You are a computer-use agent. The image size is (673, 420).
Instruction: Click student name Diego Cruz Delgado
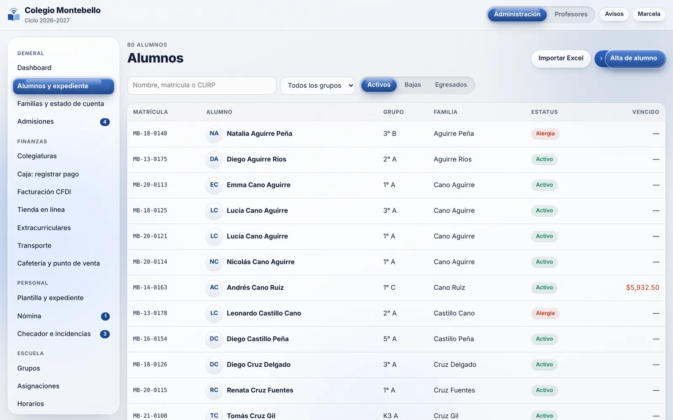coord(259,365)
